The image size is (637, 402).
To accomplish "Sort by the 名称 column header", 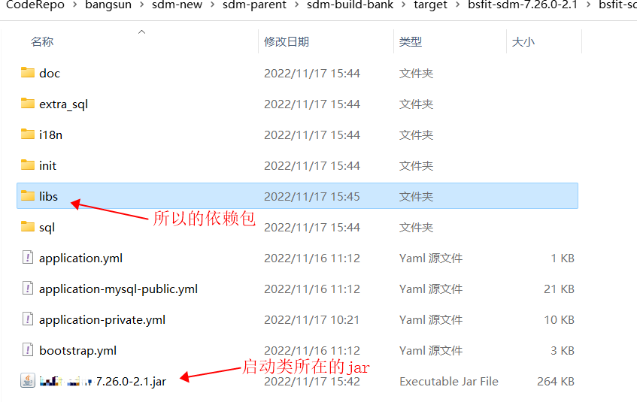I will pyautogui.click(x=42, y=41).
